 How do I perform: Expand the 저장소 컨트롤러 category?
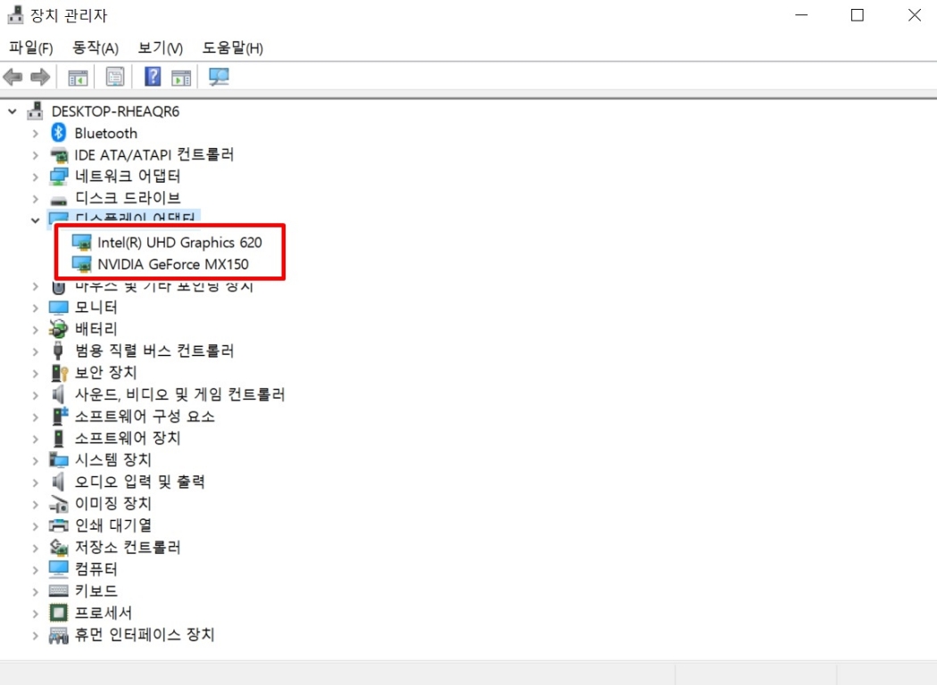tap(36, 548)
